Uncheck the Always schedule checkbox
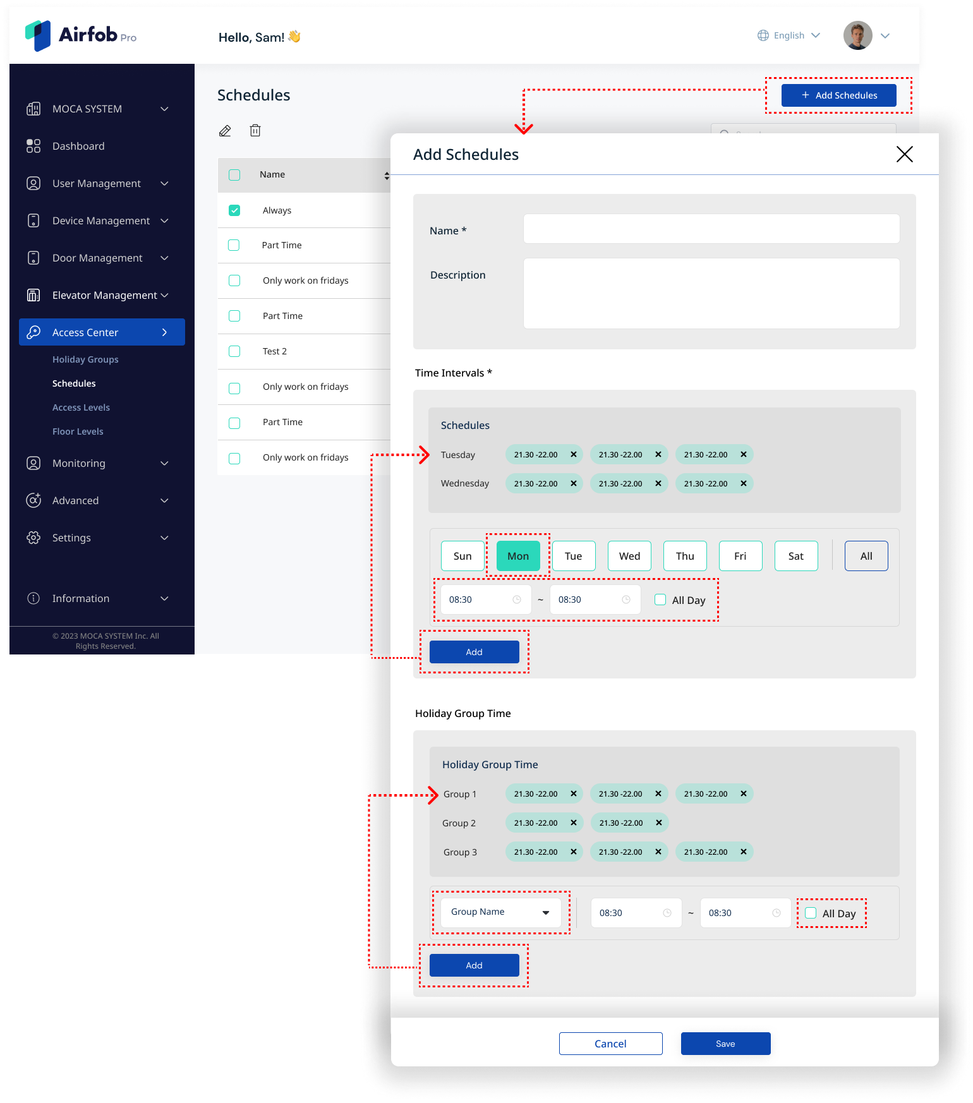973x1103 pixels. [234, 210]
